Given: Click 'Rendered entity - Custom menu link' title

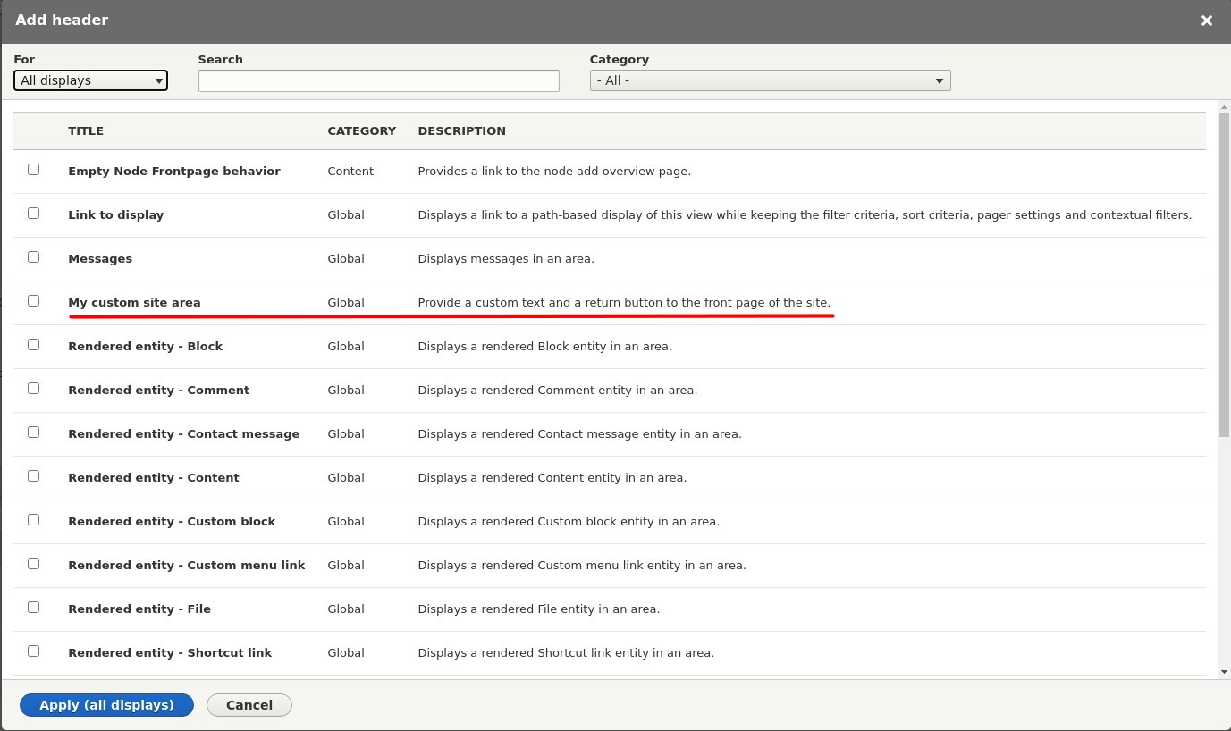Looking at the screenshot, I should pyautogui.click(x=187, y=566).
